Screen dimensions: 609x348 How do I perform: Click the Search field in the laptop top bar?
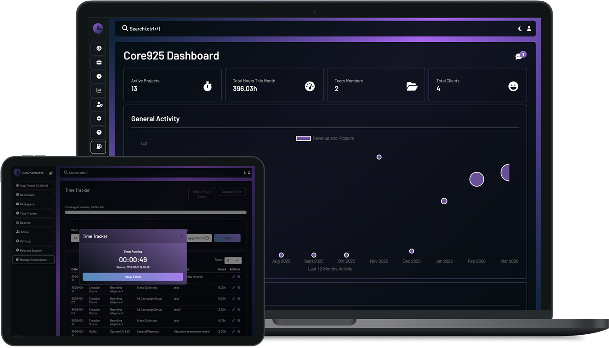pos(301,29)
